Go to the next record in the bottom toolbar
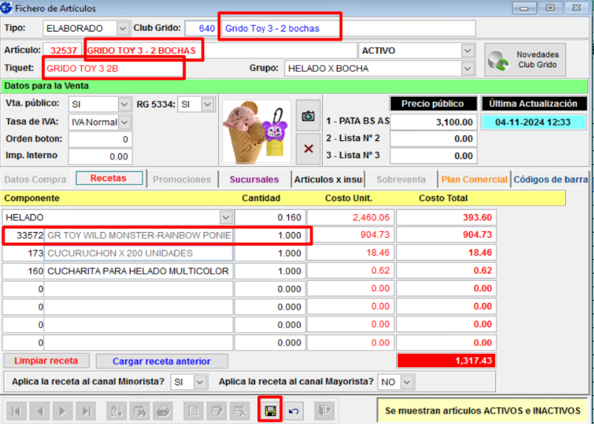This screenshot has width=594, height=424. (x=64, y=411)
